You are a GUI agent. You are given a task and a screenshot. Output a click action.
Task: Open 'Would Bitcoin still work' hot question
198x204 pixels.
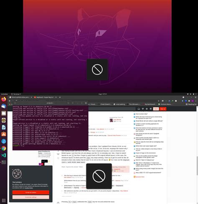coord(149,121)
